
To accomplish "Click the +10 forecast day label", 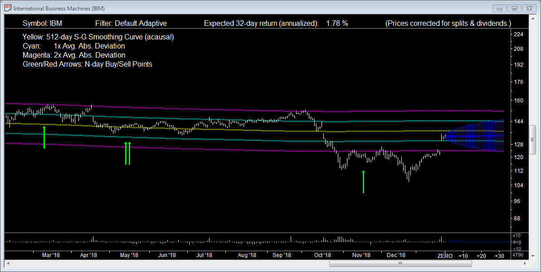I will (x=463, y=256).
